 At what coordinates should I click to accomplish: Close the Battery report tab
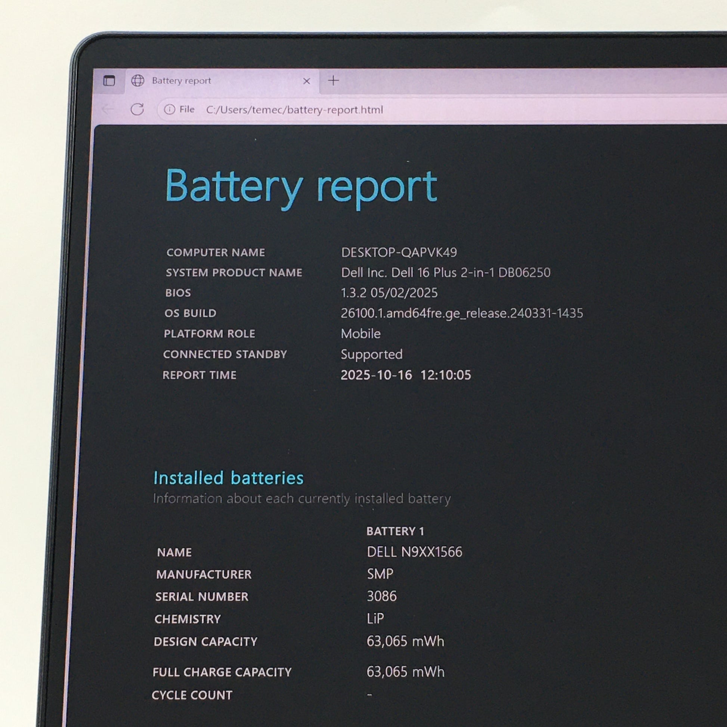pos(306,81)
